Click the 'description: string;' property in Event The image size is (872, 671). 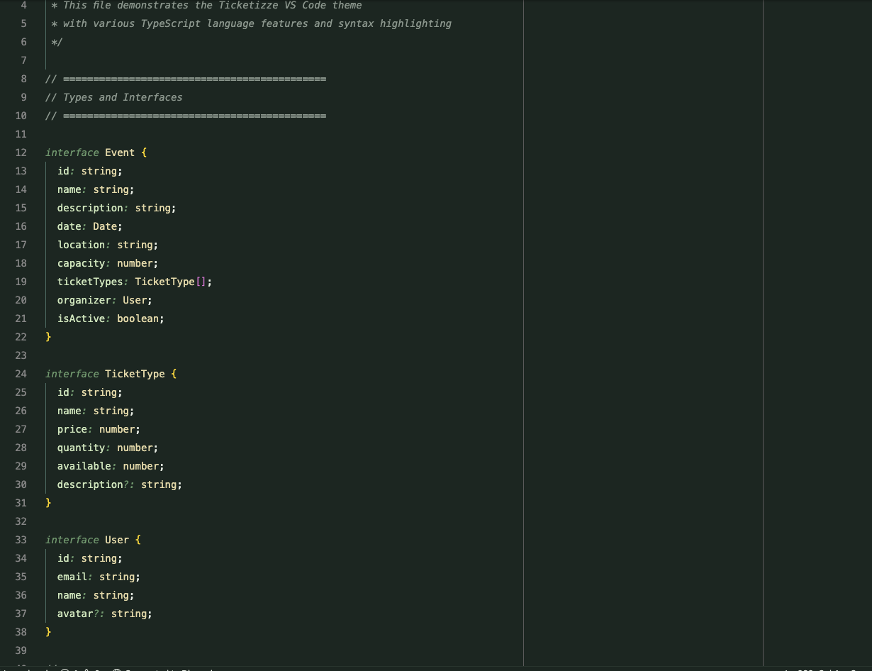(x=116, y=208)
